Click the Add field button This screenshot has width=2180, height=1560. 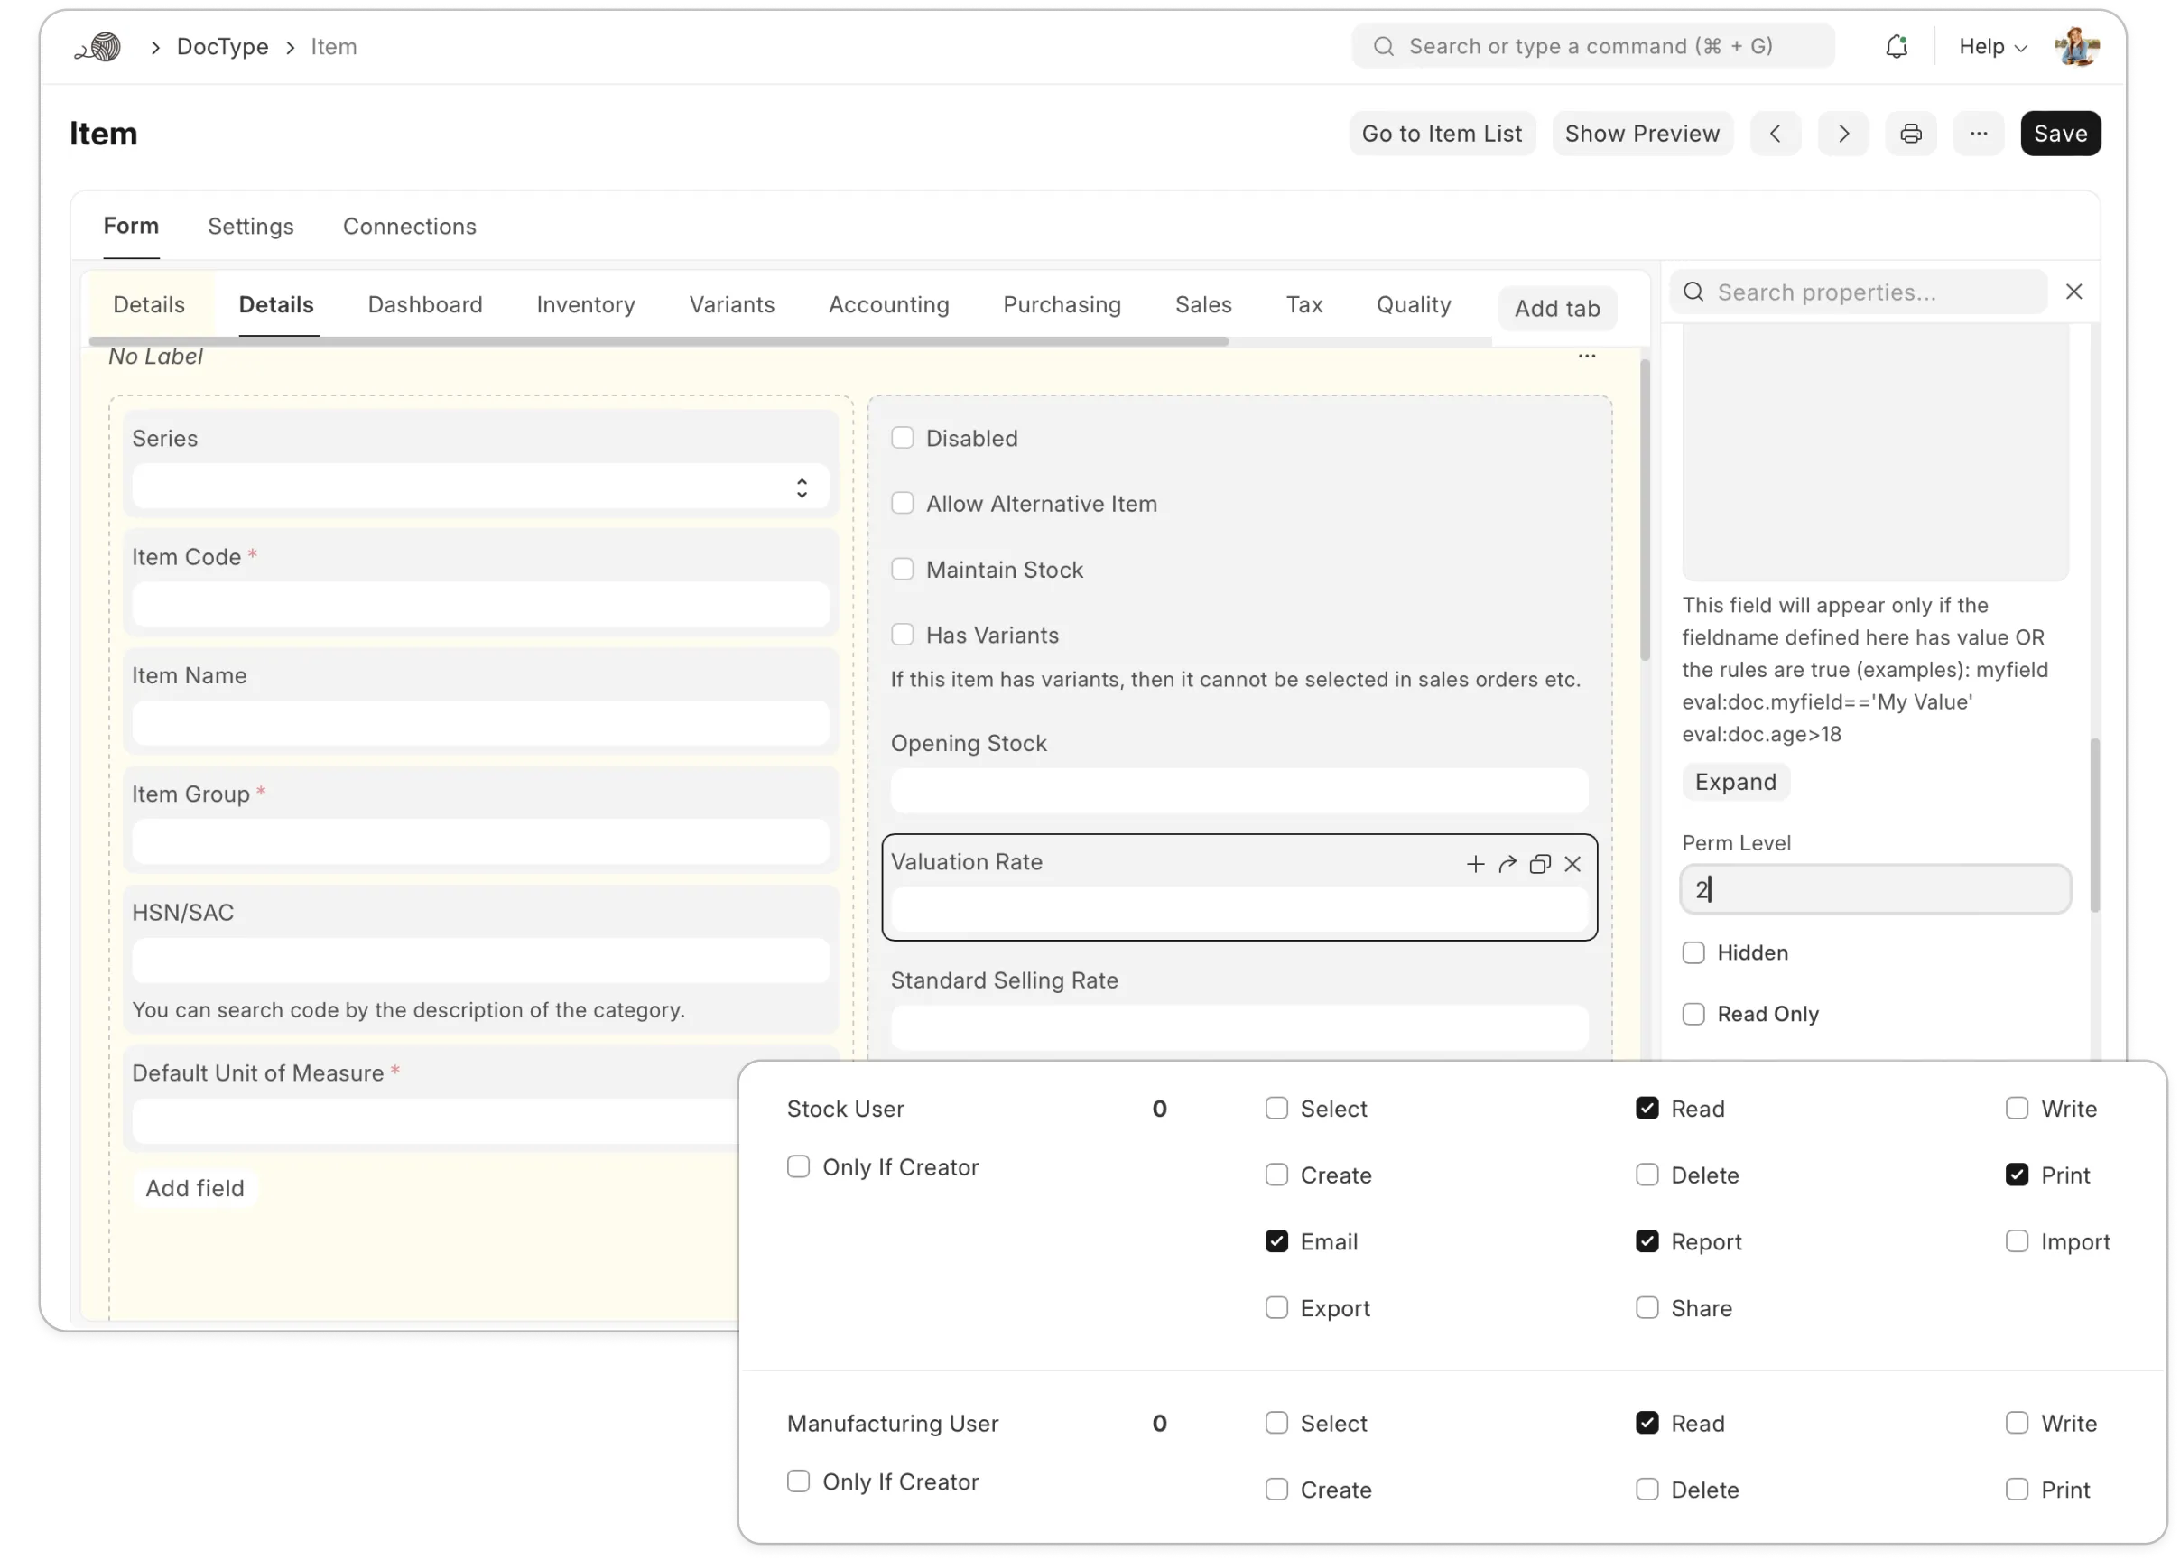coord(195,1187)
